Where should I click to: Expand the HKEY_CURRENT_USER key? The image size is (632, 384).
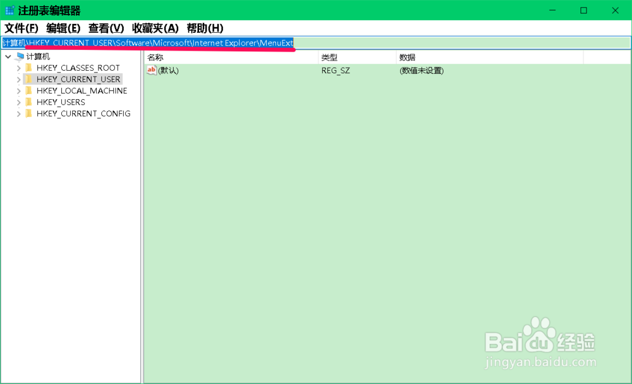[x=18, y=80]
